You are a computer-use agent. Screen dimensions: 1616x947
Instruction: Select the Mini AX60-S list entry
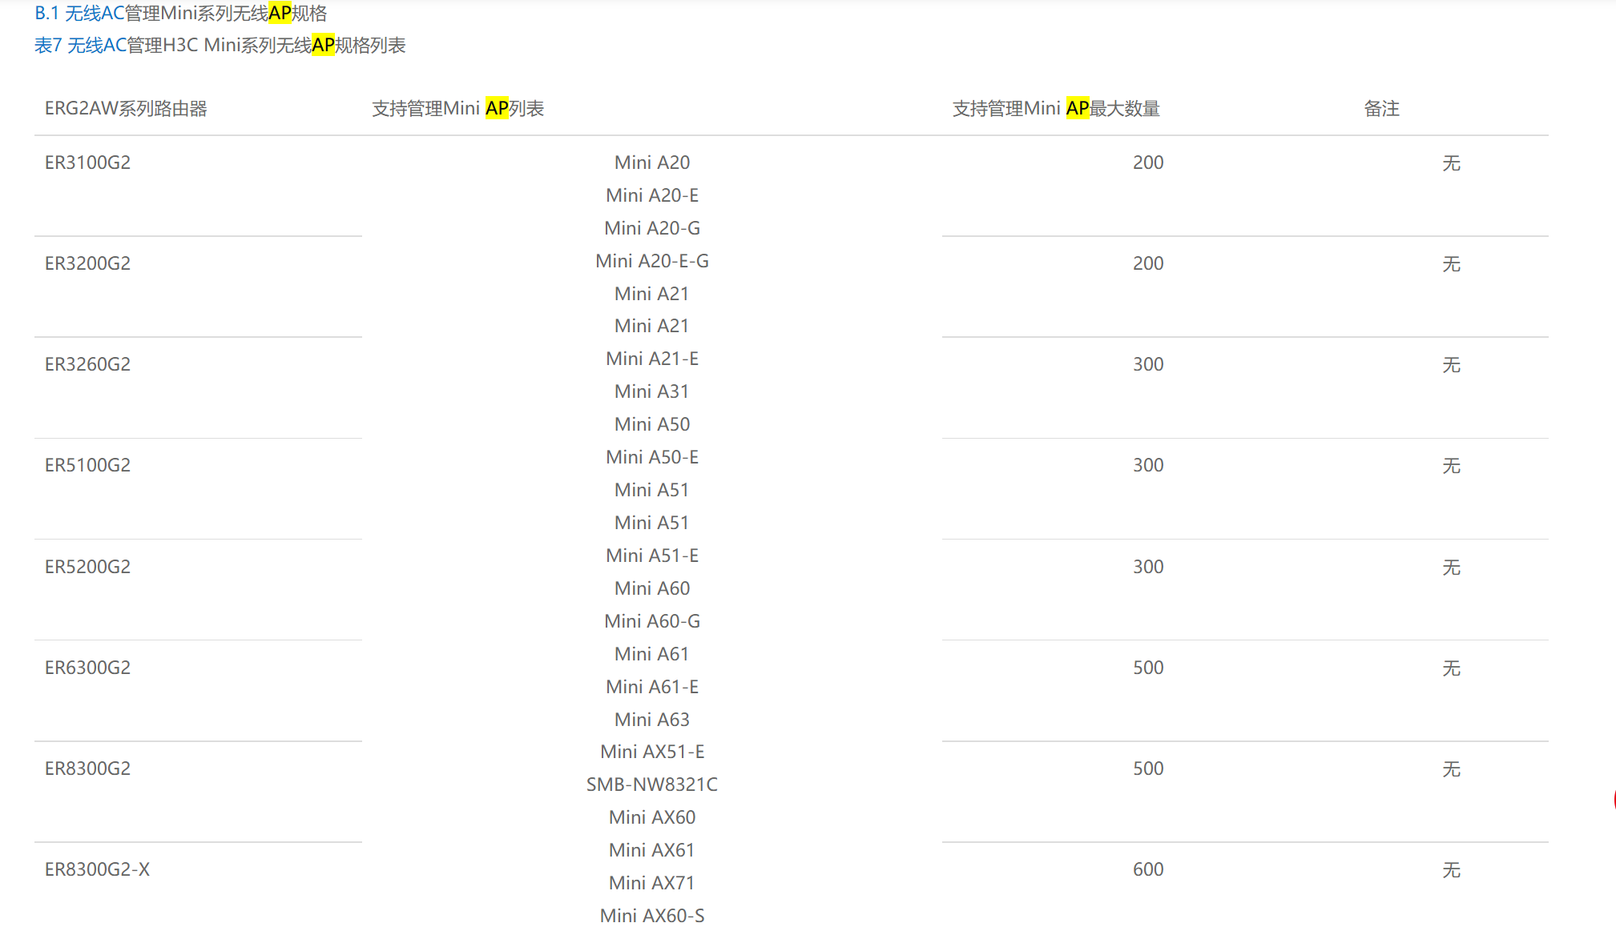click(x=651, y=916)
